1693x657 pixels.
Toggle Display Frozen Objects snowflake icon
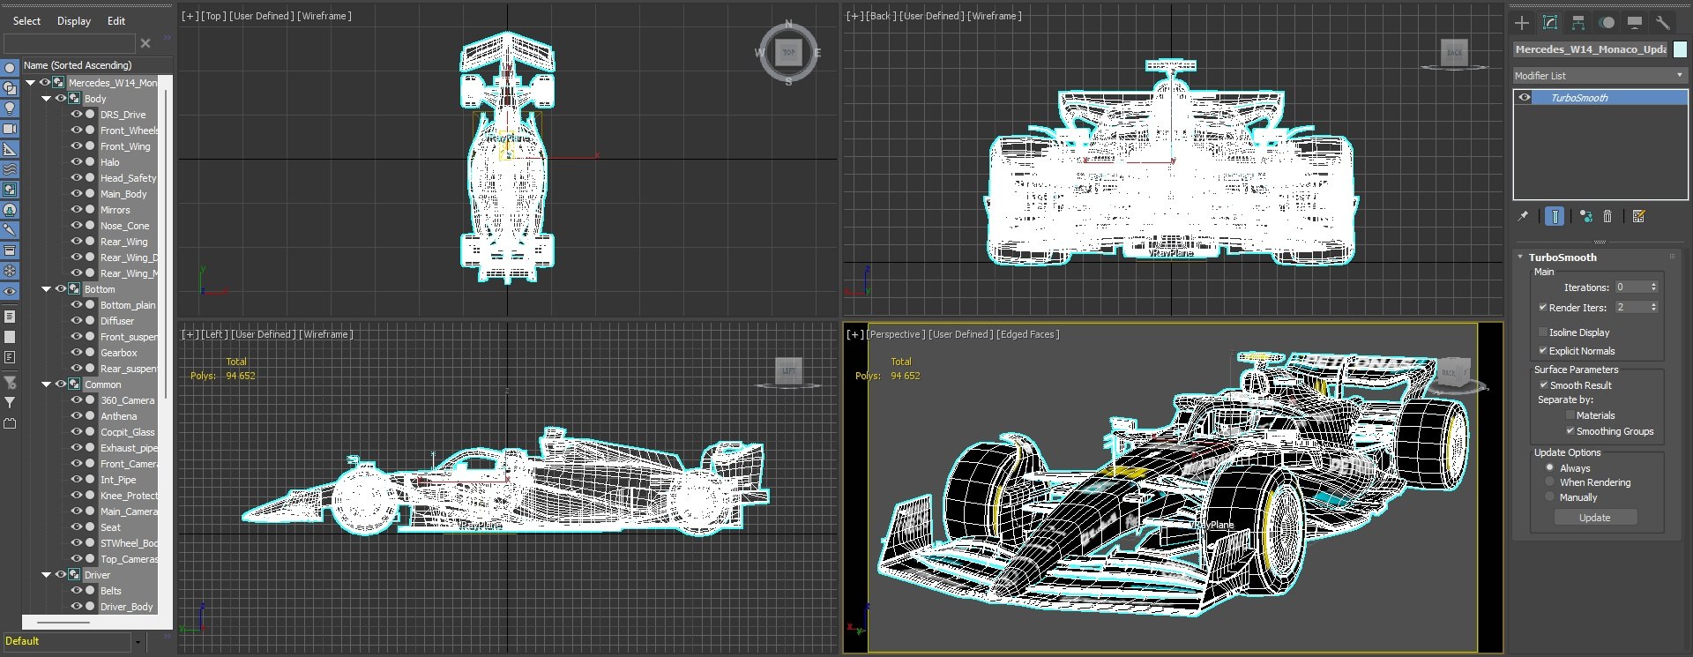10,271
